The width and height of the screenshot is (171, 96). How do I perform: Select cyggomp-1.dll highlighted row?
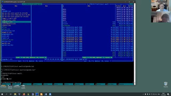coord(16,22)
